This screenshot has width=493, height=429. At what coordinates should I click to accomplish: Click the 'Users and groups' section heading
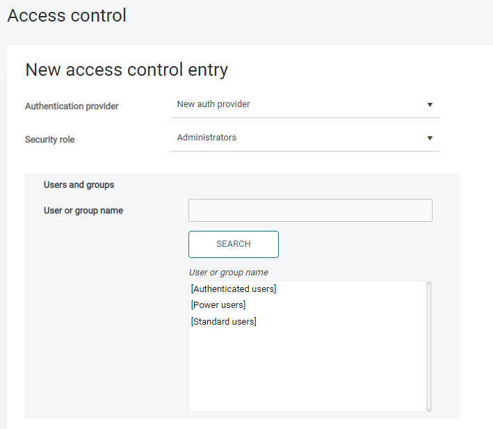[79, 185]
